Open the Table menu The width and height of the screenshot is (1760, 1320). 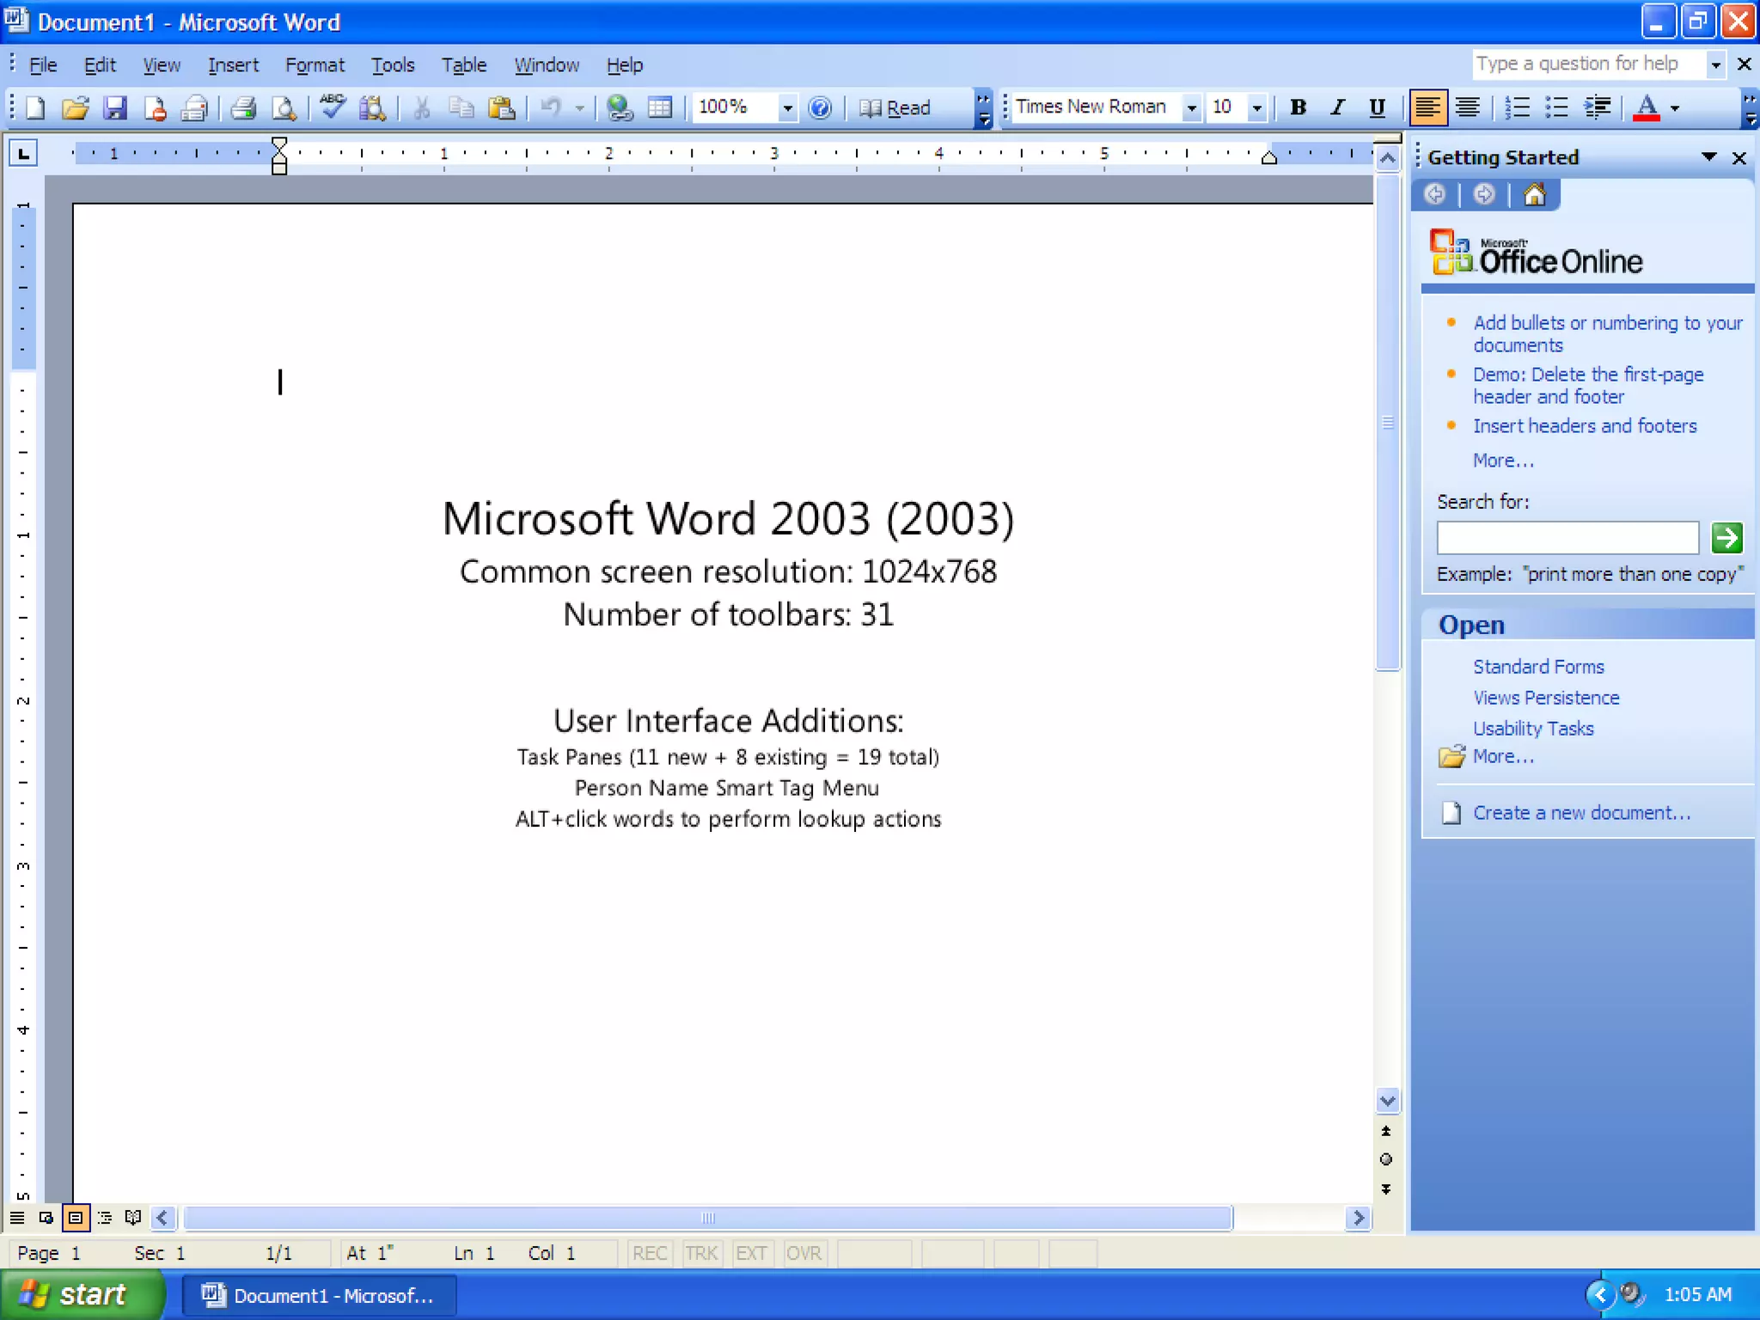pyautogui.click(x=463, y=65)
